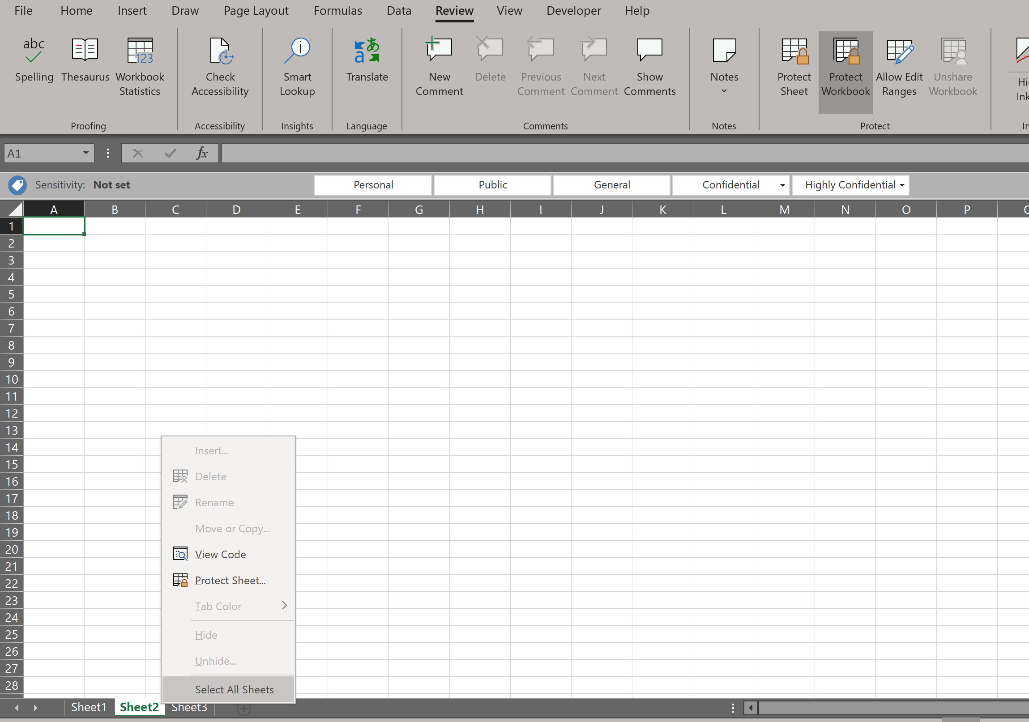1029x722 pixels.
Task: Set sensitivity to Personal
Action: (373, 185)
